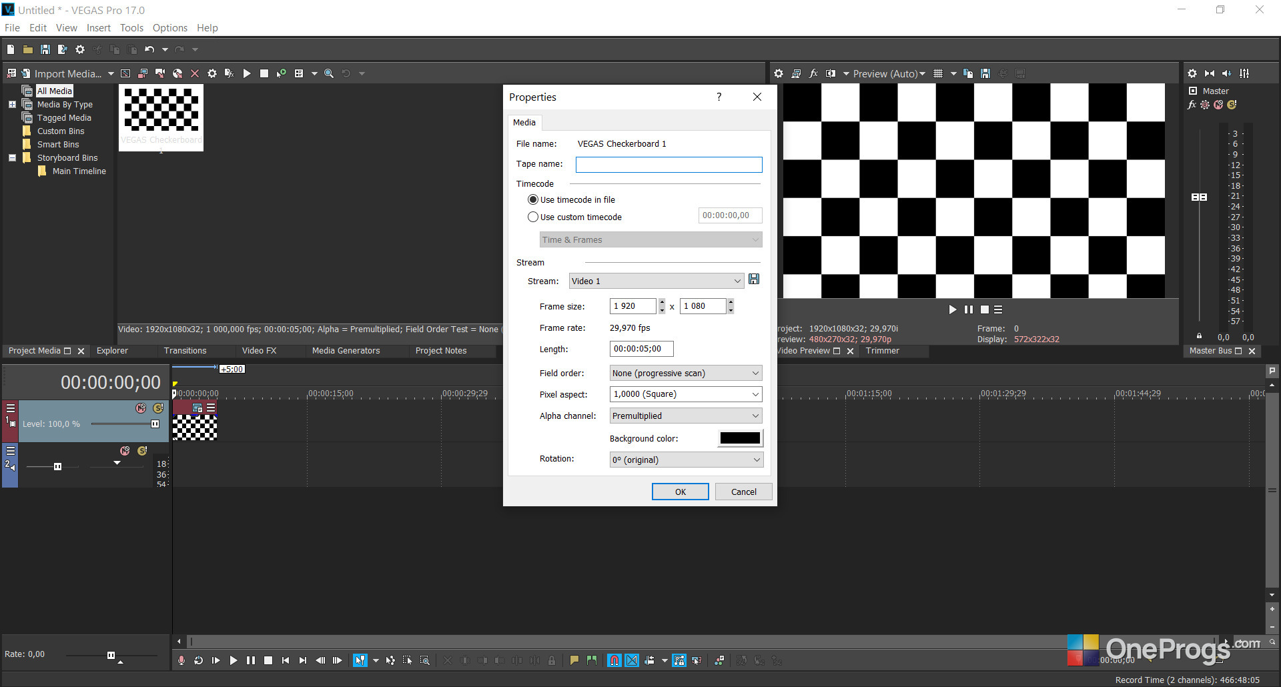
Task: Save the preview snapshot to file
Action: 985,73
